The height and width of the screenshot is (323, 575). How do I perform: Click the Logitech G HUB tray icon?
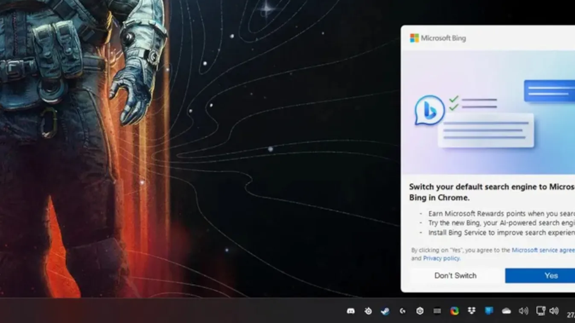click(x=403, y=311)
